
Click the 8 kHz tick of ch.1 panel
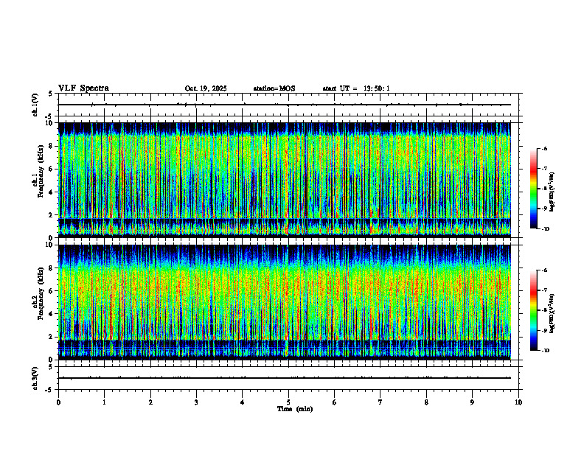tap(52, 146)
